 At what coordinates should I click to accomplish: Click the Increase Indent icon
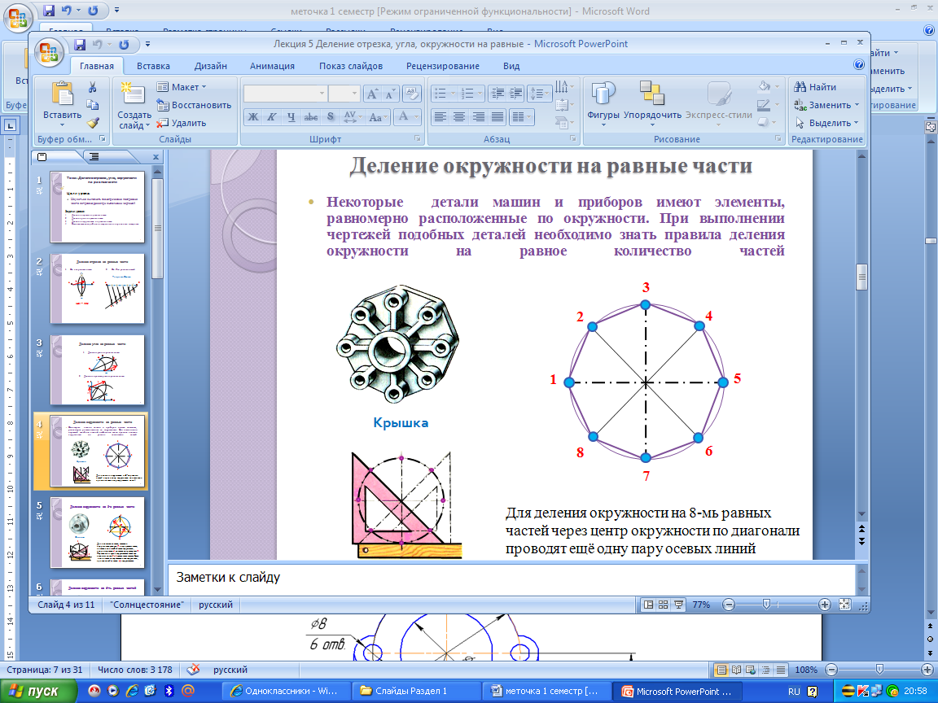click(x=516, y=94)
